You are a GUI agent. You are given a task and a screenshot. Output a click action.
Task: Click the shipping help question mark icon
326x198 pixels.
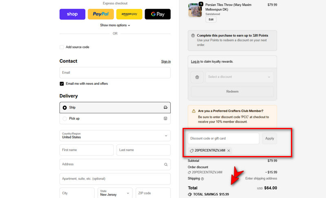(x=203, y=178)
